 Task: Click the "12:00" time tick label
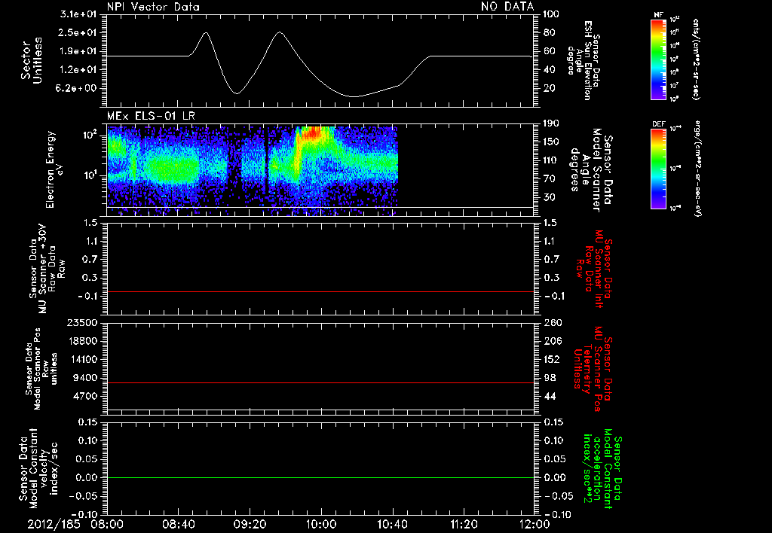[535, 524]
